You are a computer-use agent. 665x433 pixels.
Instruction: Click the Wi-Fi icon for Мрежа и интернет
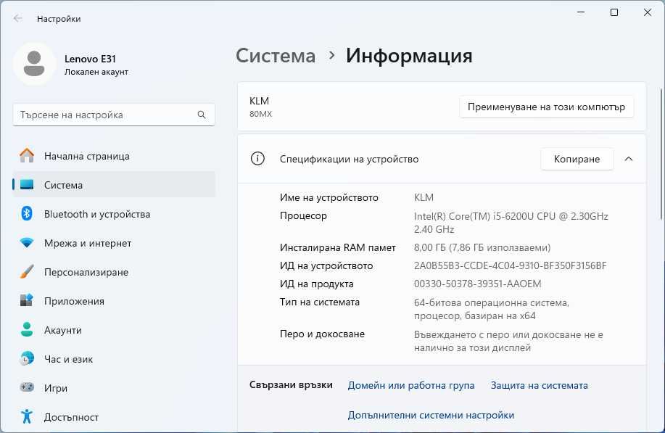pos(27,242)
